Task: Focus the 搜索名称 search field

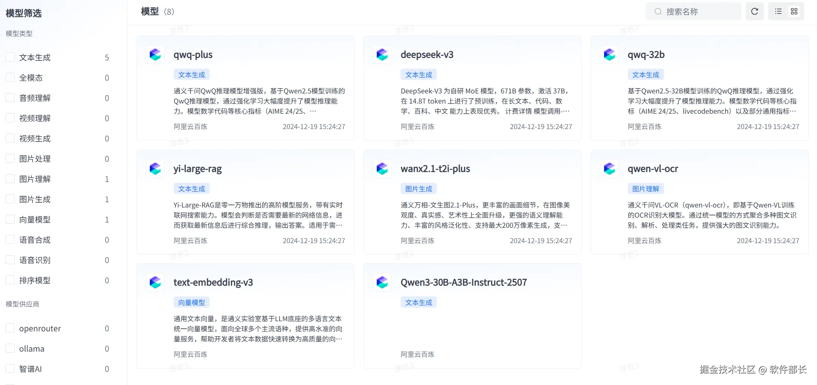Action: pos(693,12)
